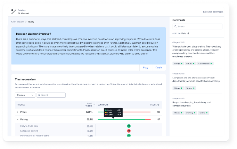This screenshot has width=237, height=149.
Task: Change the Sort By Date option
Action: pyautogui.click(x=183, y=34)
